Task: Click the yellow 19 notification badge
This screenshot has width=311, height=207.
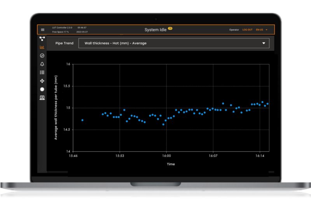Action: 170,28
